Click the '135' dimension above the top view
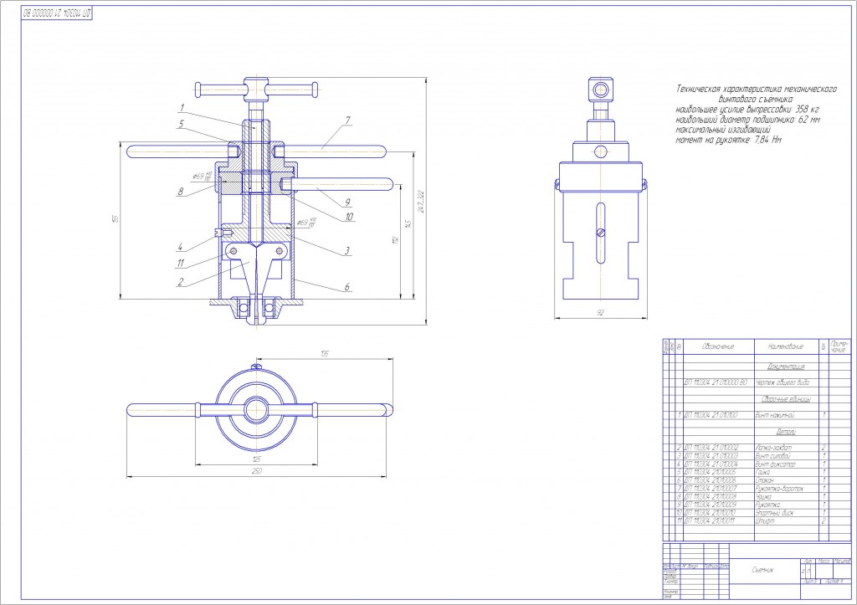Screen dimensions: 857x605 click(x=325, y=354)
